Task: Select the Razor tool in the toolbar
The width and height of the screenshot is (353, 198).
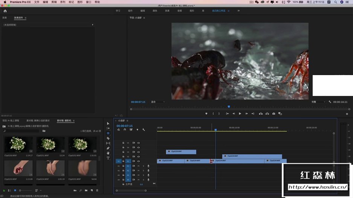Action: (108, 138)
